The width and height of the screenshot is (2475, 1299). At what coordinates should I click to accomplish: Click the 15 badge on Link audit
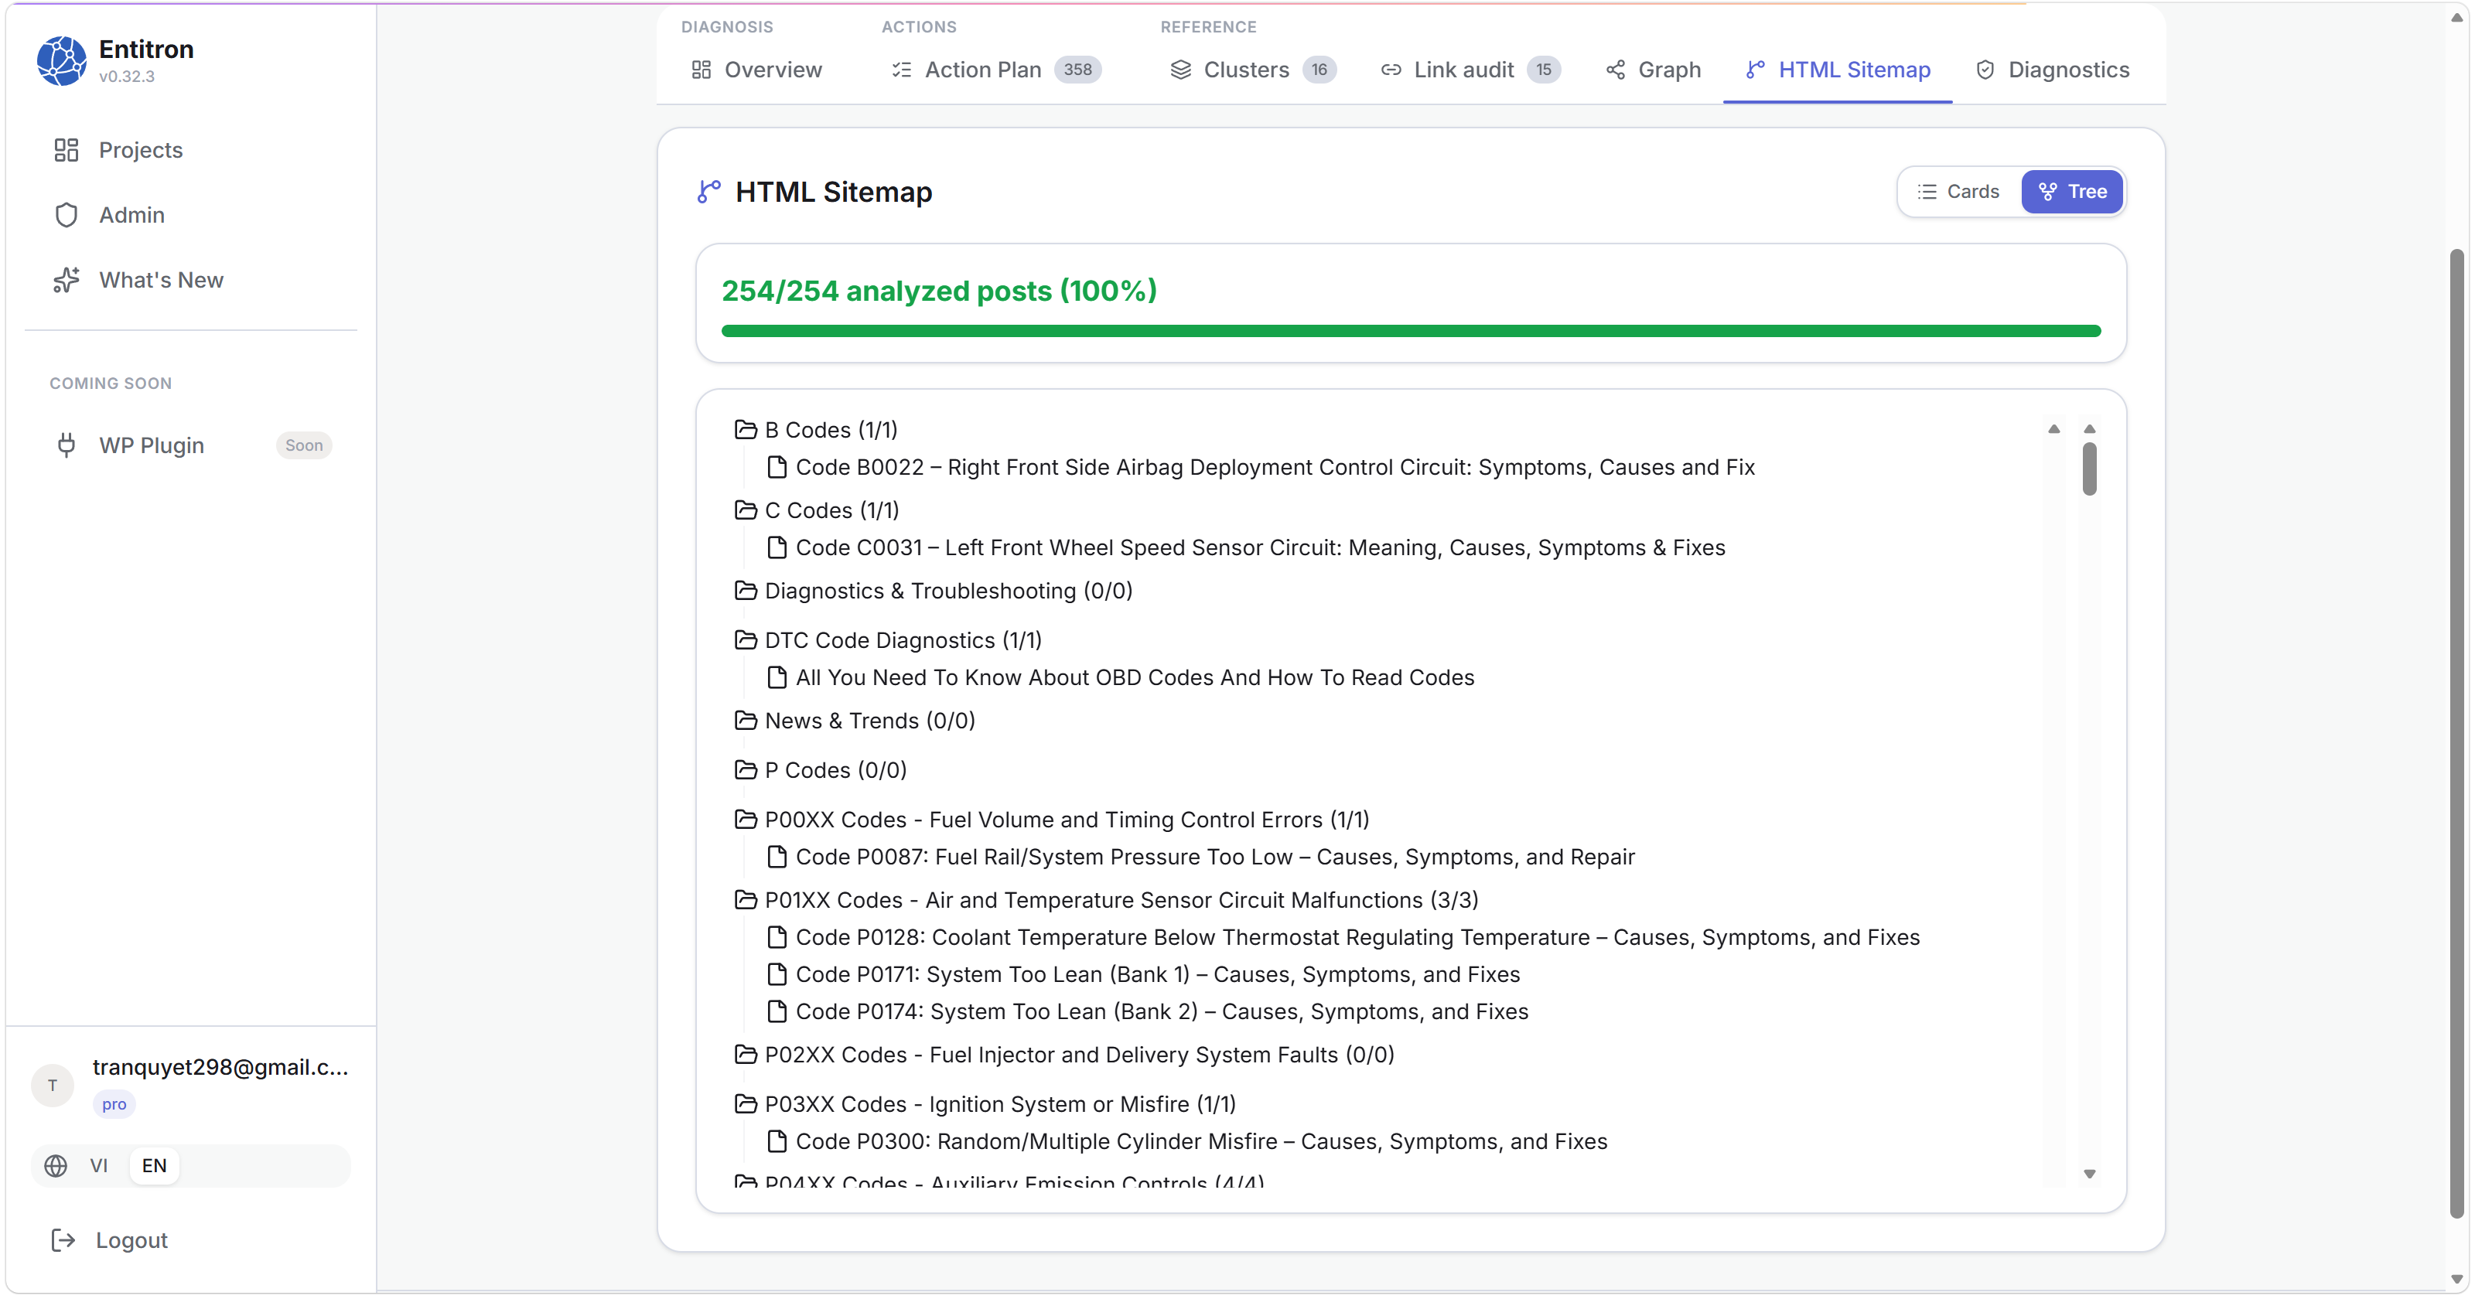(x=1544, y=69)
